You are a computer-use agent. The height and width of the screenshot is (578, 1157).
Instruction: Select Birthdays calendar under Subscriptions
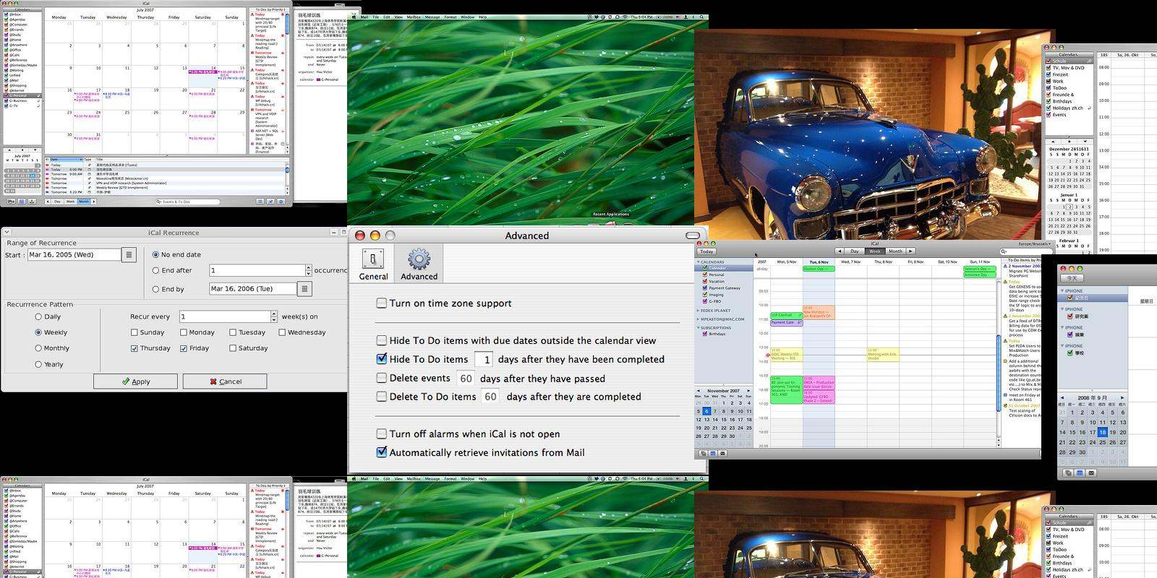pos(717,334)
